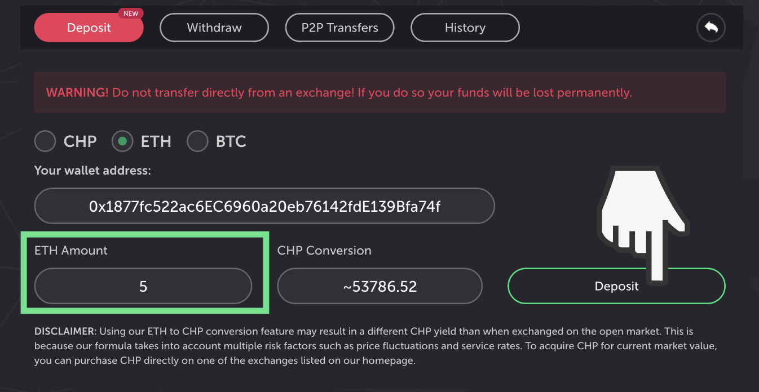The width and height of the screenshot is (759, 392).
Task: Click the "CHP Conversion" label
Action: pyautogui.click(x=324, y=251)
